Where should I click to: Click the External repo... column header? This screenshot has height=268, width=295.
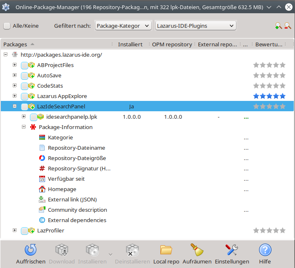(x=217, y=44)
